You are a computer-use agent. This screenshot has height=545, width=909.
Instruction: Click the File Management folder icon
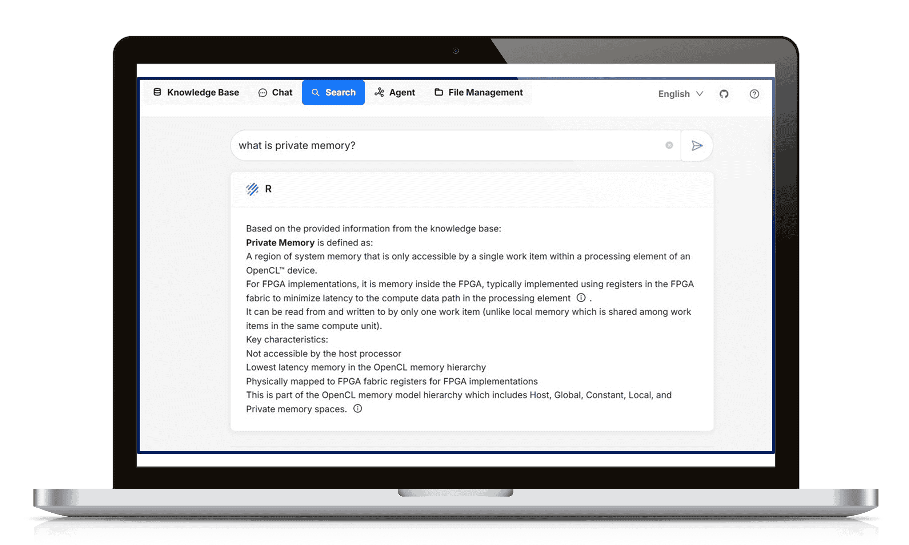pyautogui.click(x=439, y=93)
